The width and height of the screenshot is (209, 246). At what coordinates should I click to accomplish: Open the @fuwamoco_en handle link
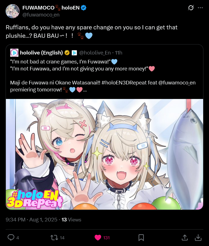point(41,15)
